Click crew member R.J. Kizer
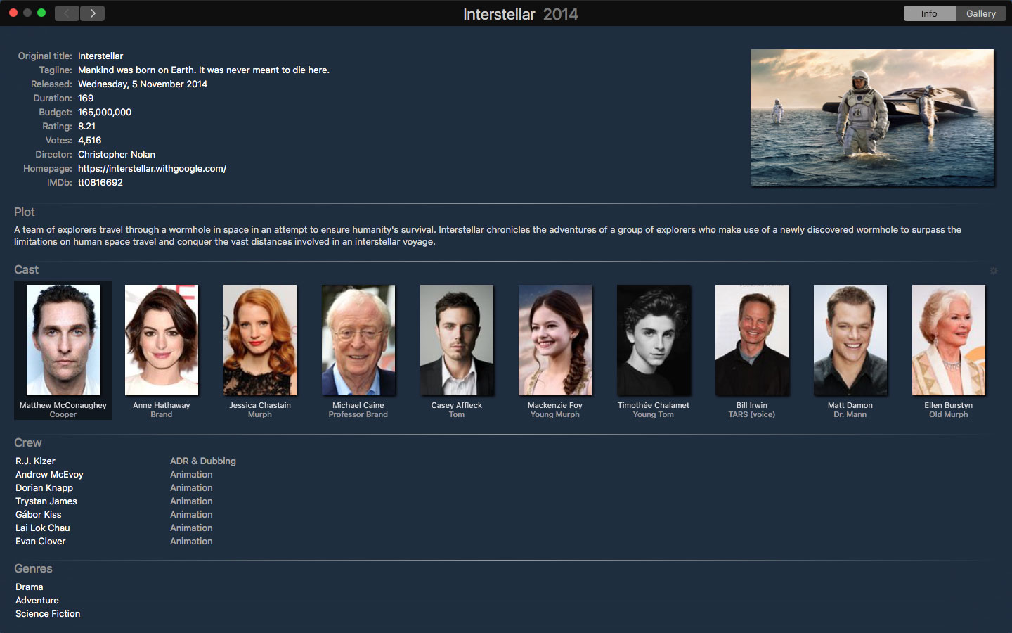This screenshot has width=1012, height=633. click(35, 461)
